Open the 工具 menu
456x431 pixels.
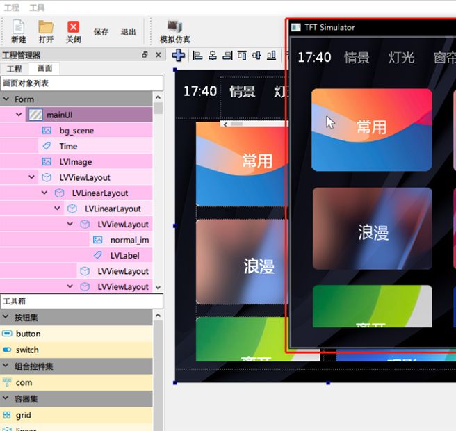[x=38, y=8]
